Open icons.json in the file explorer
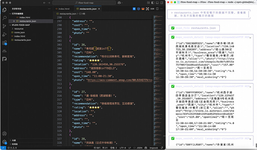 (x=20, y=32)
